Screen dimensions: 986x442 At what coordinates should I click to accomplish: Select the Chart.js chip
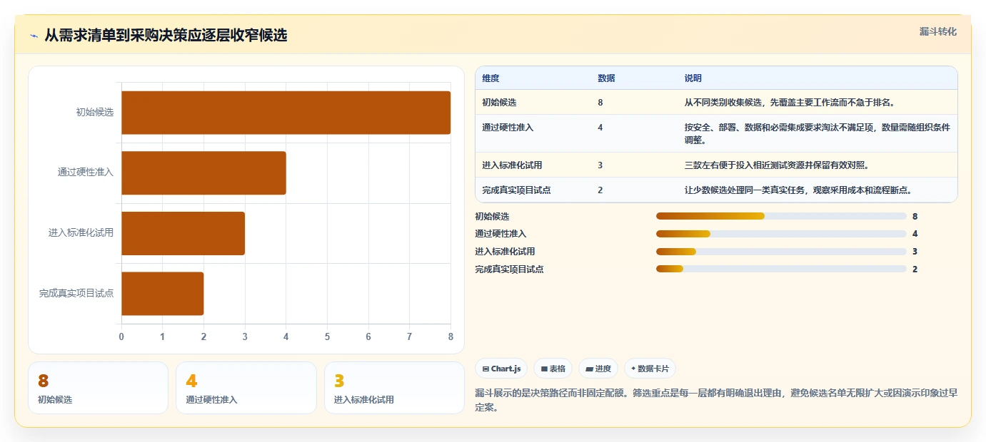click(x=502, y=369)
